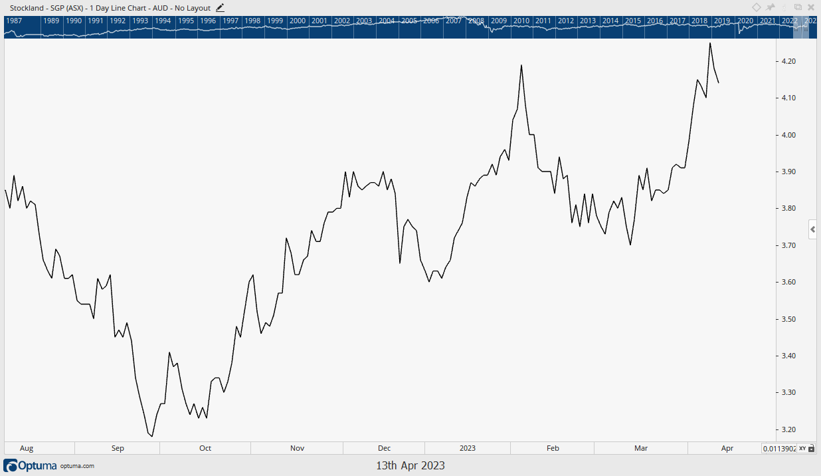Screen dimensions: 821x476
Task: Open the optuma.com link in the footer
Action: point(78,466)
